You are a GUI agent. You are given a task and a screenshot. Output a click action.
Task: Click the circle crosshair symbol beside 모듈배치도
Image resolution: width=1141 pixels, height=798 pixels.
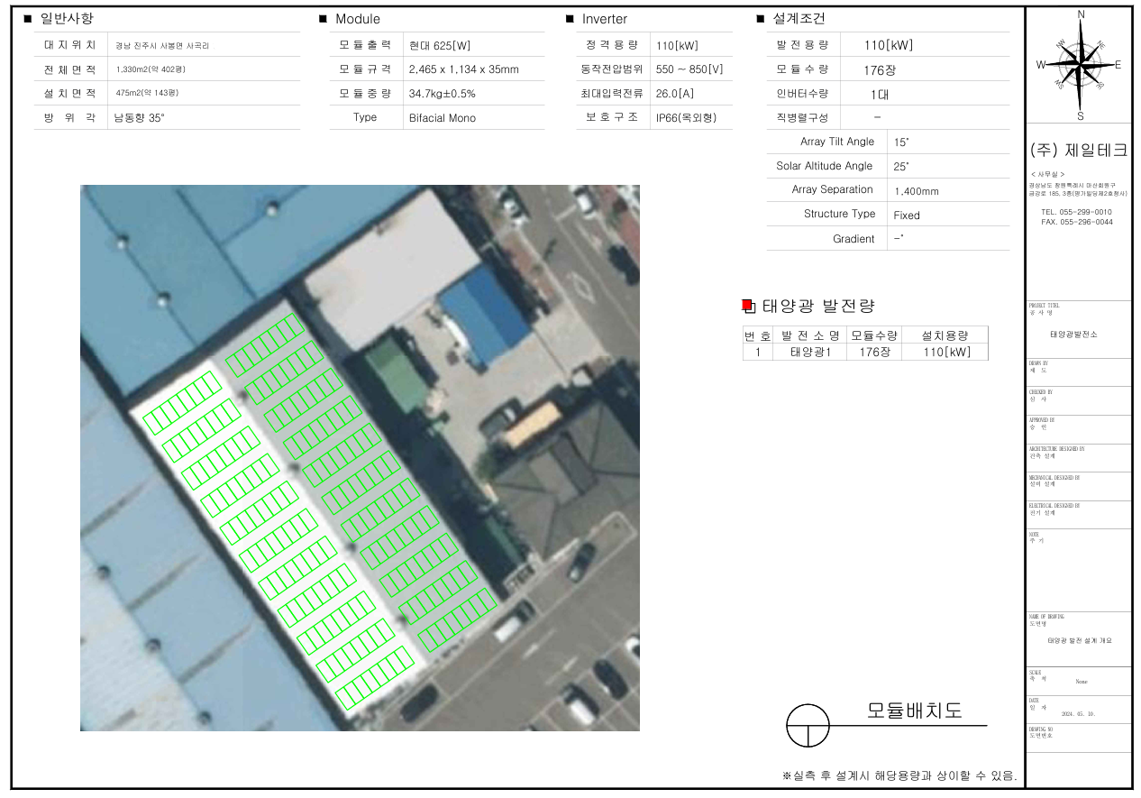(808, 725)
